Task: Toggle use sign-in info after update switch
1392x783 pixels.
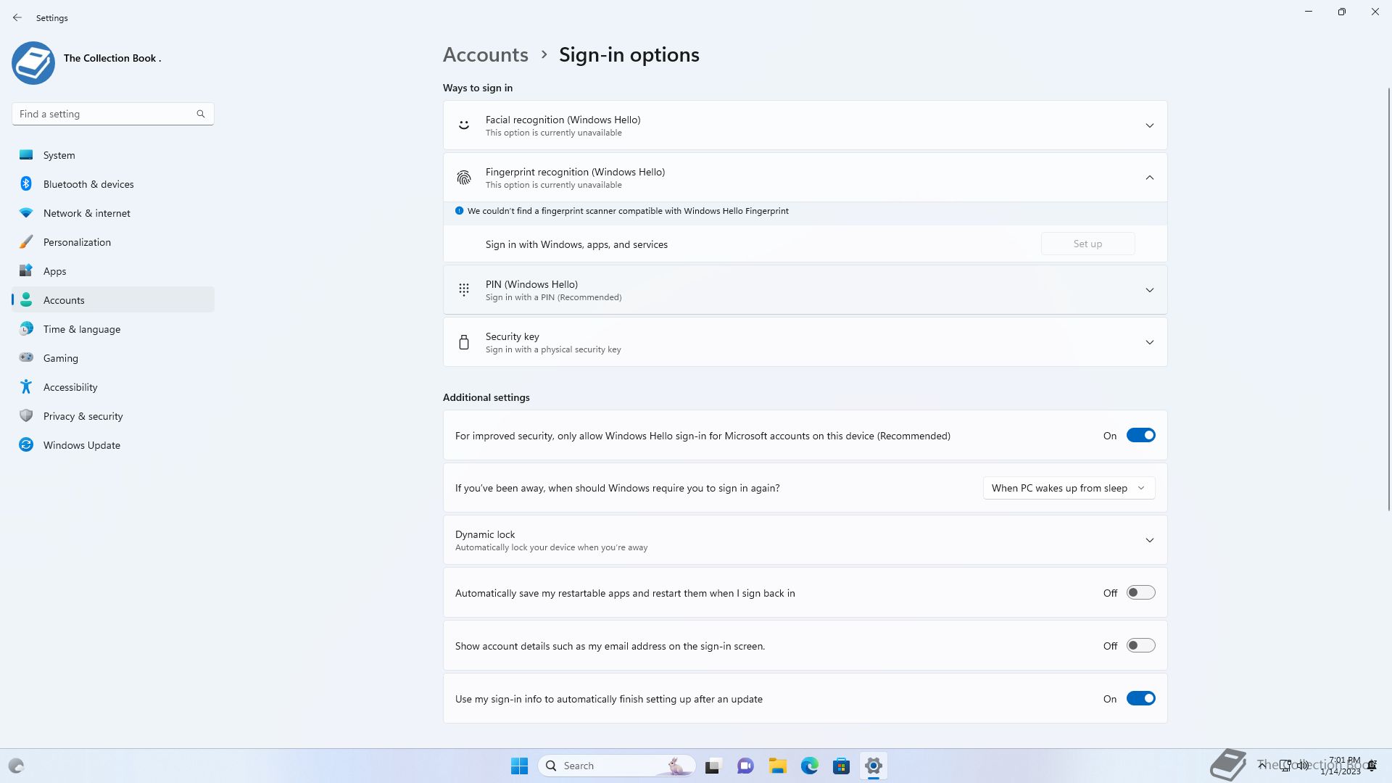Action: click(x=1140, y=698)
